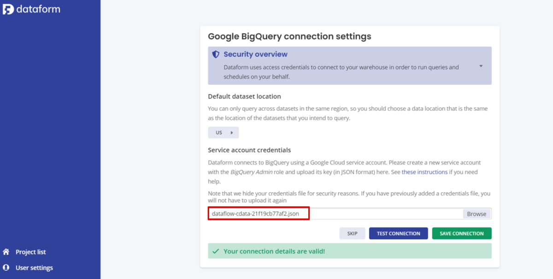Click the green checkmark success icon
Screen dimensions: 553x279
tap(215, 251)
